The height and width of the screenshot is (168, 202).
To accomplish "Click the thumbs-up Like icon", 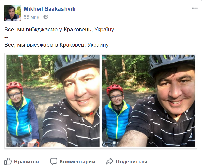I will pyautogui.click(x=8, y=161).
